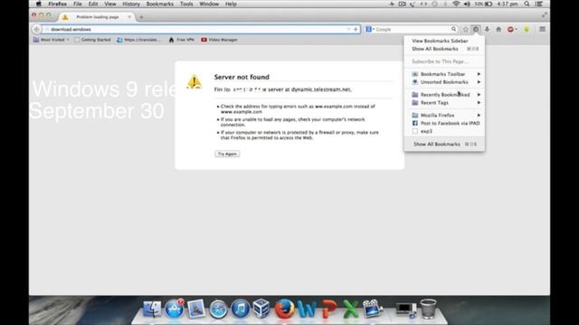
Task: Open the Adblock dropdown arrow
Action: [516, 29]
